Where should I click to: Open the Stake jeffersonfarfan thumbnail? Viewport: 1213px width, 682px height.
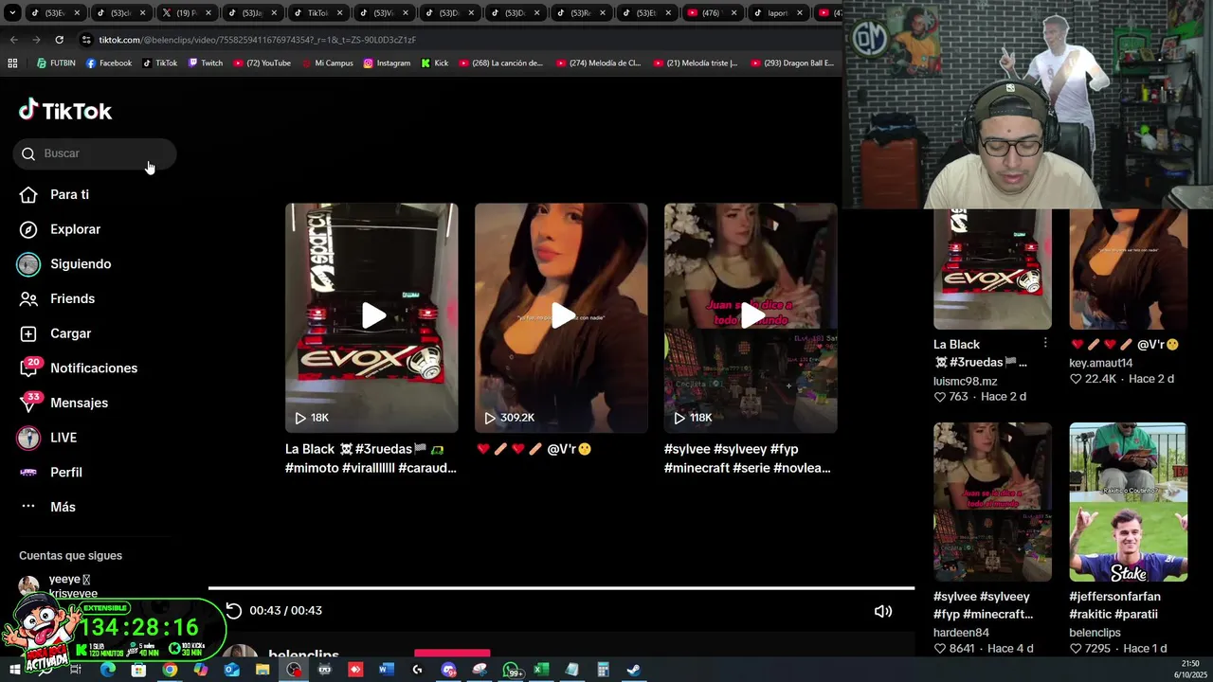pyautogui.click(x=1128, y=502)
